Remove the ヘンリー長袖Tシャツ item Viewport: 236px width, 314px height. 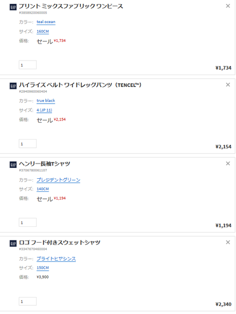228,164
